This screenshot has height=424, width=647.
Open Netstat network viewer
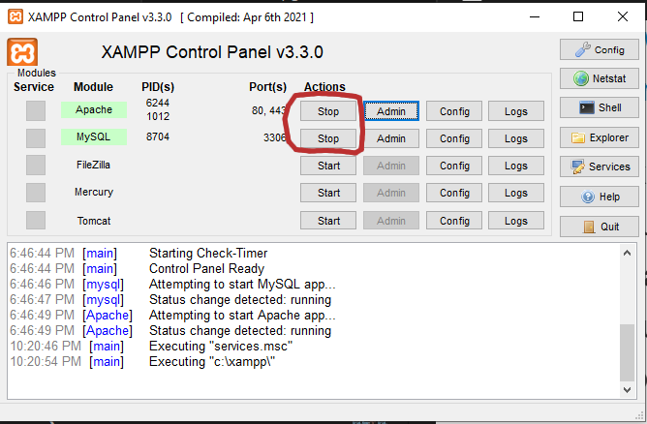(x=599, y=79)
